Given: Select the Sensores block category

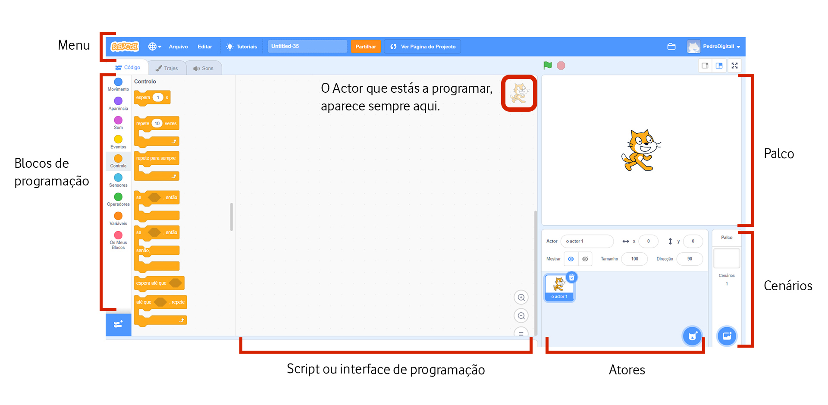Looking at the screenshot, I should pyautogui.click(x=118, y=180).
